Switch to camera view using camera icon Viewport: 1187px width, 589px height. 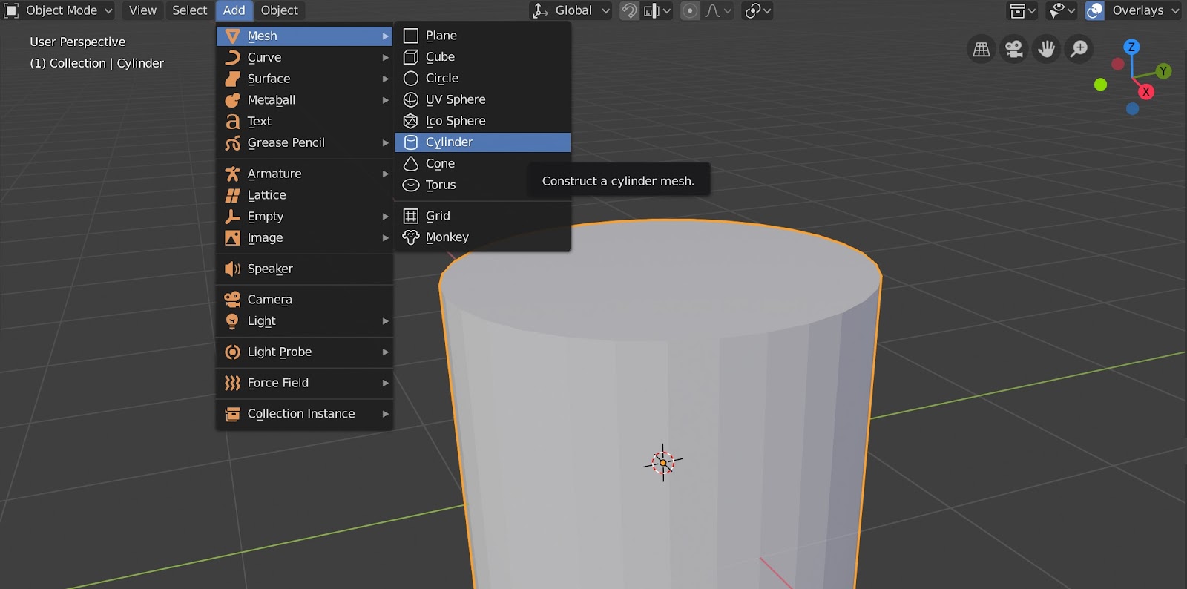pos(1013,49)
